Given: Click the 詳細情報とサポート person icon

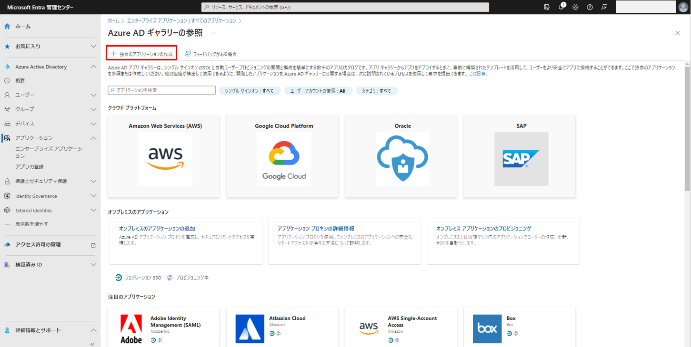Looking at the screenshot, I should point(7,330).
